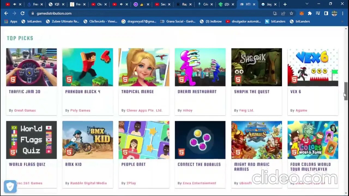Click the BMX KID title text
The width and height of the screenshot is (349, 196).
pyautogui.click(x=73, y=164)
